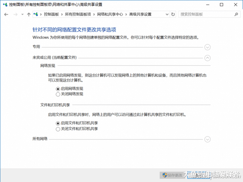Click the 保存更改 button

pos(172,175)
